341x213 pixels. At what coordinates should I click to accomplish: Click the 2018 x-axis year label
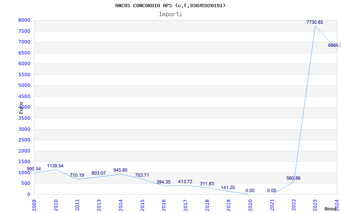[207, 205]
